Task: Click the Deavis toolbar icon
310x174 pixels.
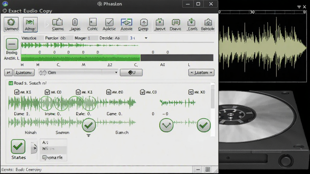Action: [x=176, y=24]
